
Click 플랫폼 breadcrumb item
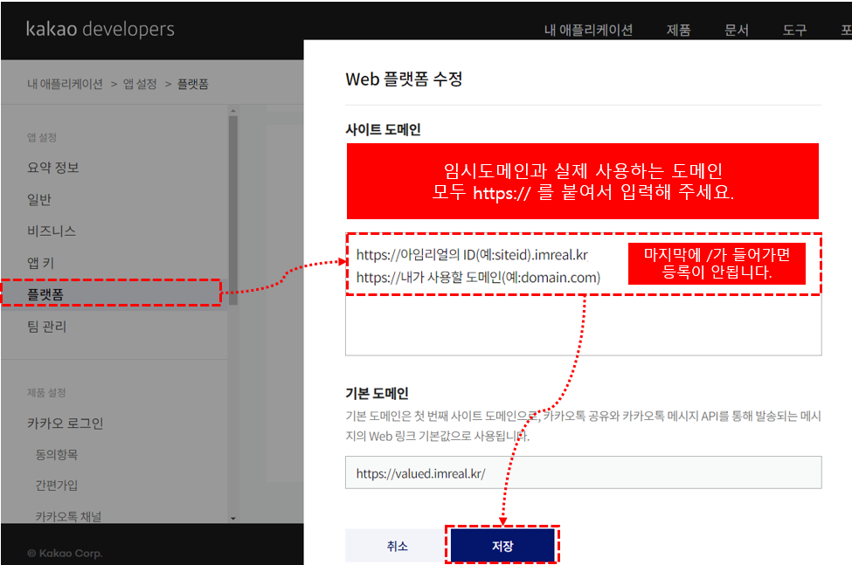pos(193,84)
